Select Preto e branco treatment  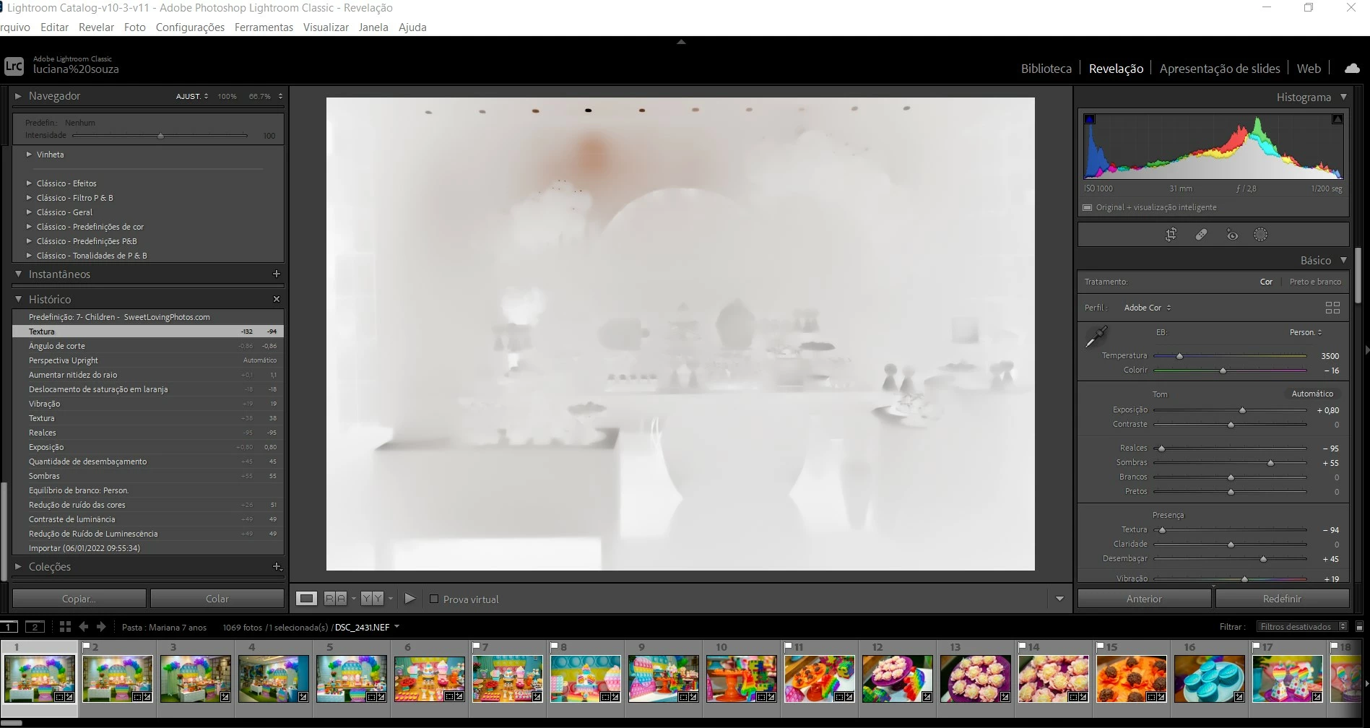click(1315, 282)
